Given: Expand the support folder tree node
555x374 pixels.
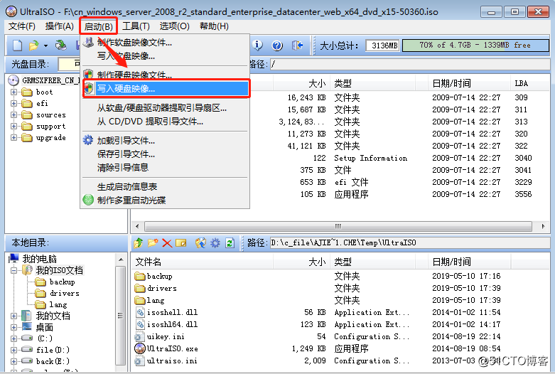Looking at the screenshot, I should click(x=14, y=126).
